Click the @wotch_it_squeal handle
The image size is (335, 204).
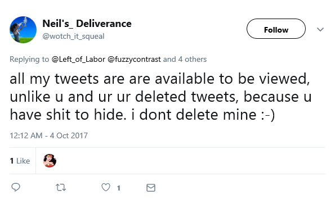(x=73, y=36)
